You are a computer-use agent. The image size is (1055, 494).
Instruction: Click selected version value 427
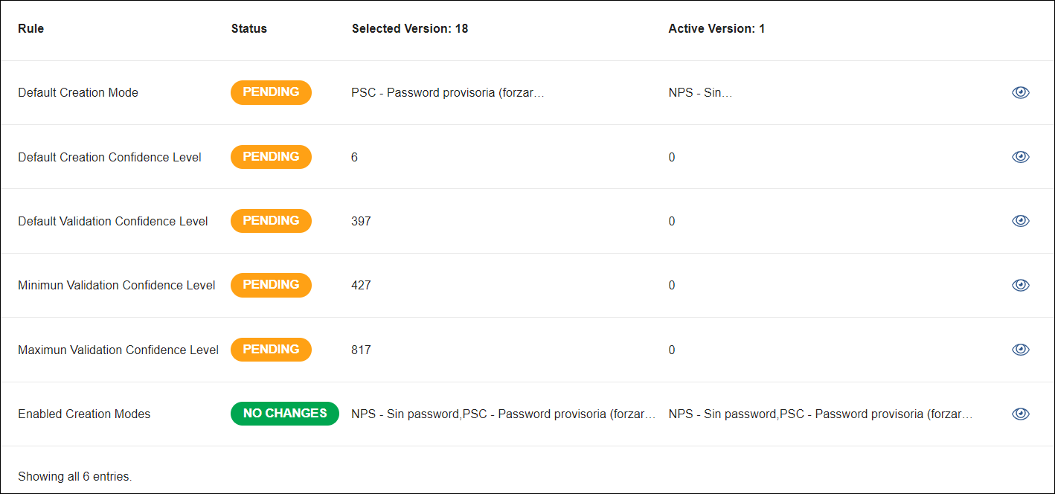361,285
